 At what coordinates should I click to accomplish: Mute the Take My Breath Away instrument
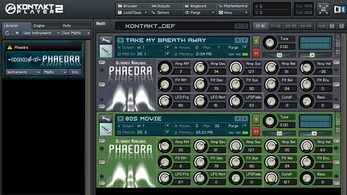[x=256, y=53]
